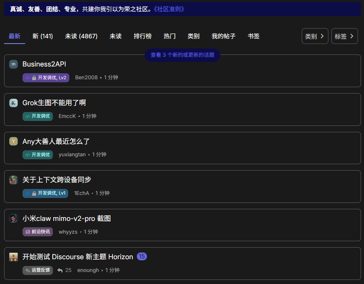Click 1 分钟 timestamp on Horizon row
Screen dimensions: 364x284
point(112,270)
